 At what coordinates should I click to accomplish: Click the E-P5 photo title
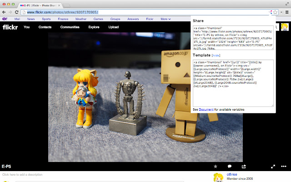(x=6, y=167)
